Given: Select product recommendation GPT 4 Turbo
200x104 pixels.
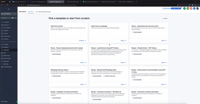Looking at the screenshot, I should click(x=164, y=84).
